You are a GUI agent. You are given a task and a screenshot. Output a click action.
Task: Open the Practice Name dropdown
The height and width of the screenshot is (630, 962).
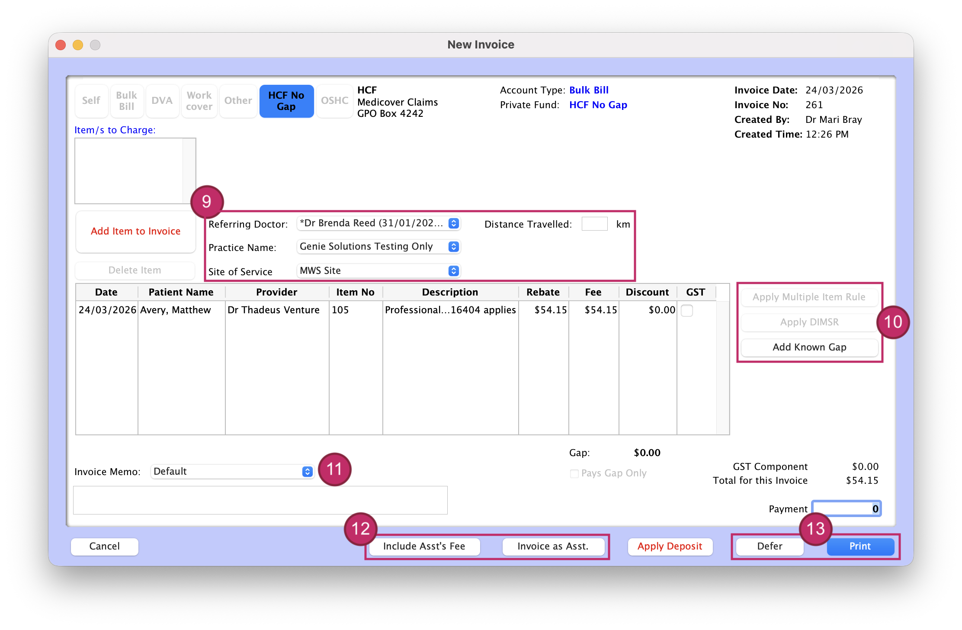click(378, 247)
